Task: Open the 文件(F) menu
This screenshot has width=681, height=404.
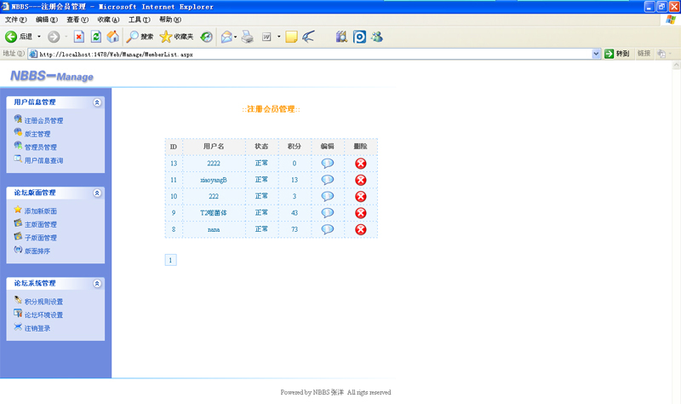Action: [16, 20]
